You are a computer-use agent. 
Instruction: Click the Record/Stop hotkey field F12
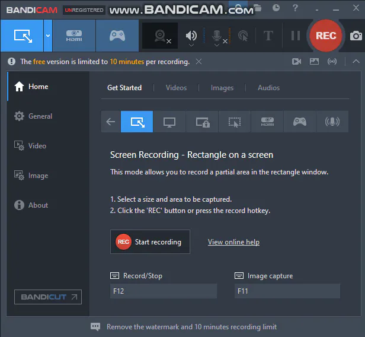point(164,291)
